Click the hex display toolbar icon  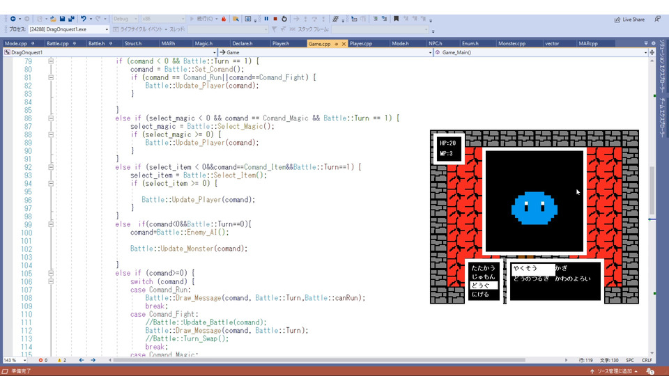coord(335,19)
